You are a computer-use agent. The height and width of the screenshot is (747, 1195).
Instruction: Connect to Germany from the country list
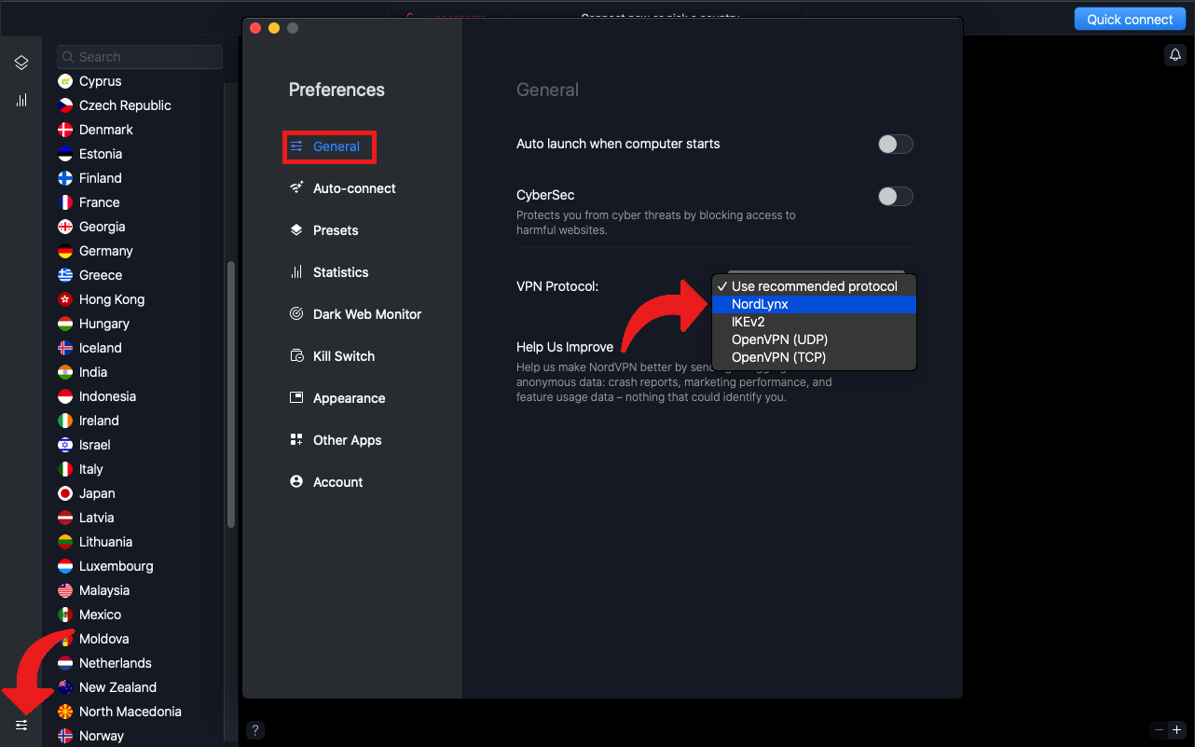[x=105, y=251]
